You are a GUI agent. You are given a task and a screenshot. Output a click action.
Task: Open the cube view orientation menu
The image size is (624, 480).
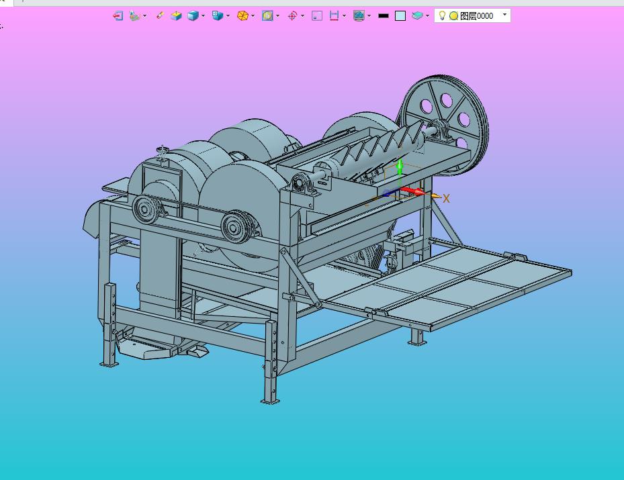tap(218, 15)
